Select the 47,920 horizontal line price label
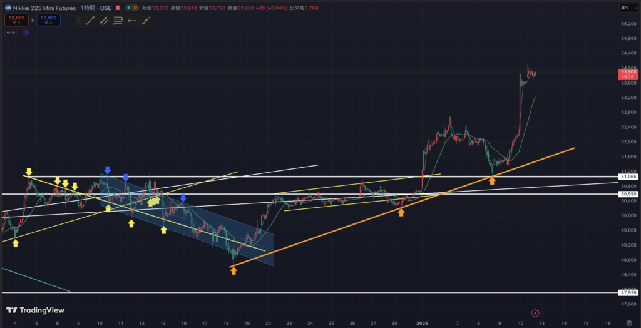Screen dimensions: 641x328 [x=628, y=292]
